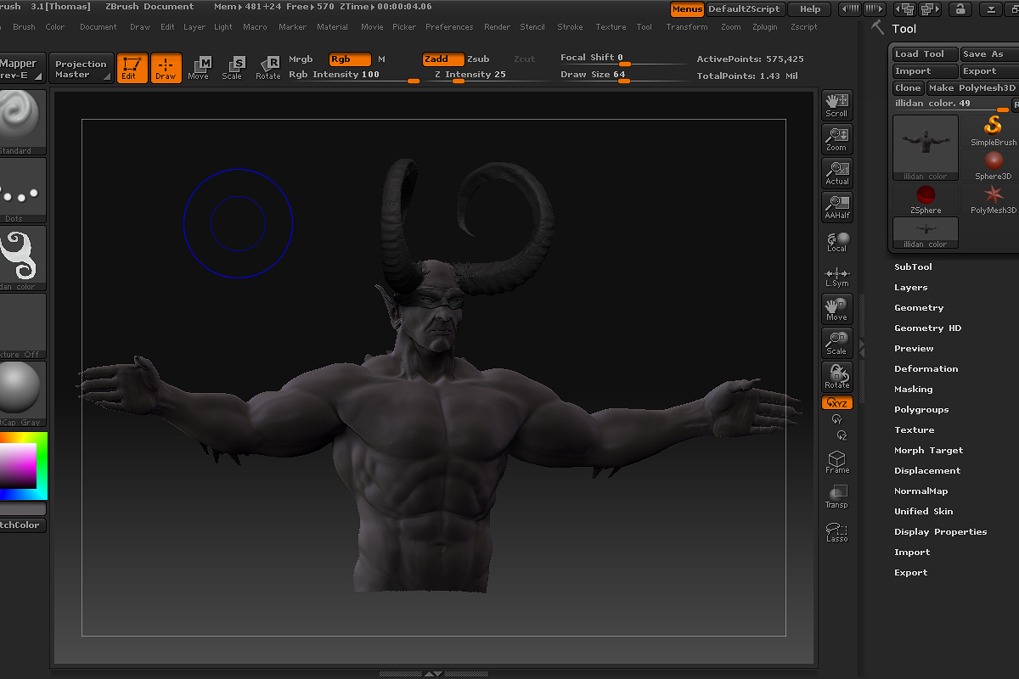The width and height of the screenshot is (1019, 679).
Task: Expand the SubTool section
Action: [913, 267]
